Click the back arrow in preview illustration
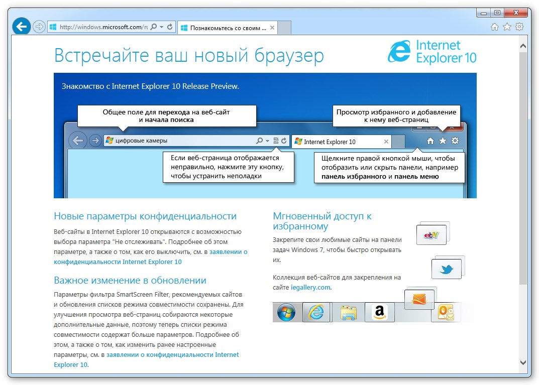The height and width of the screenshot is (385, 539). pyautogui.click(x=78, y=141)
